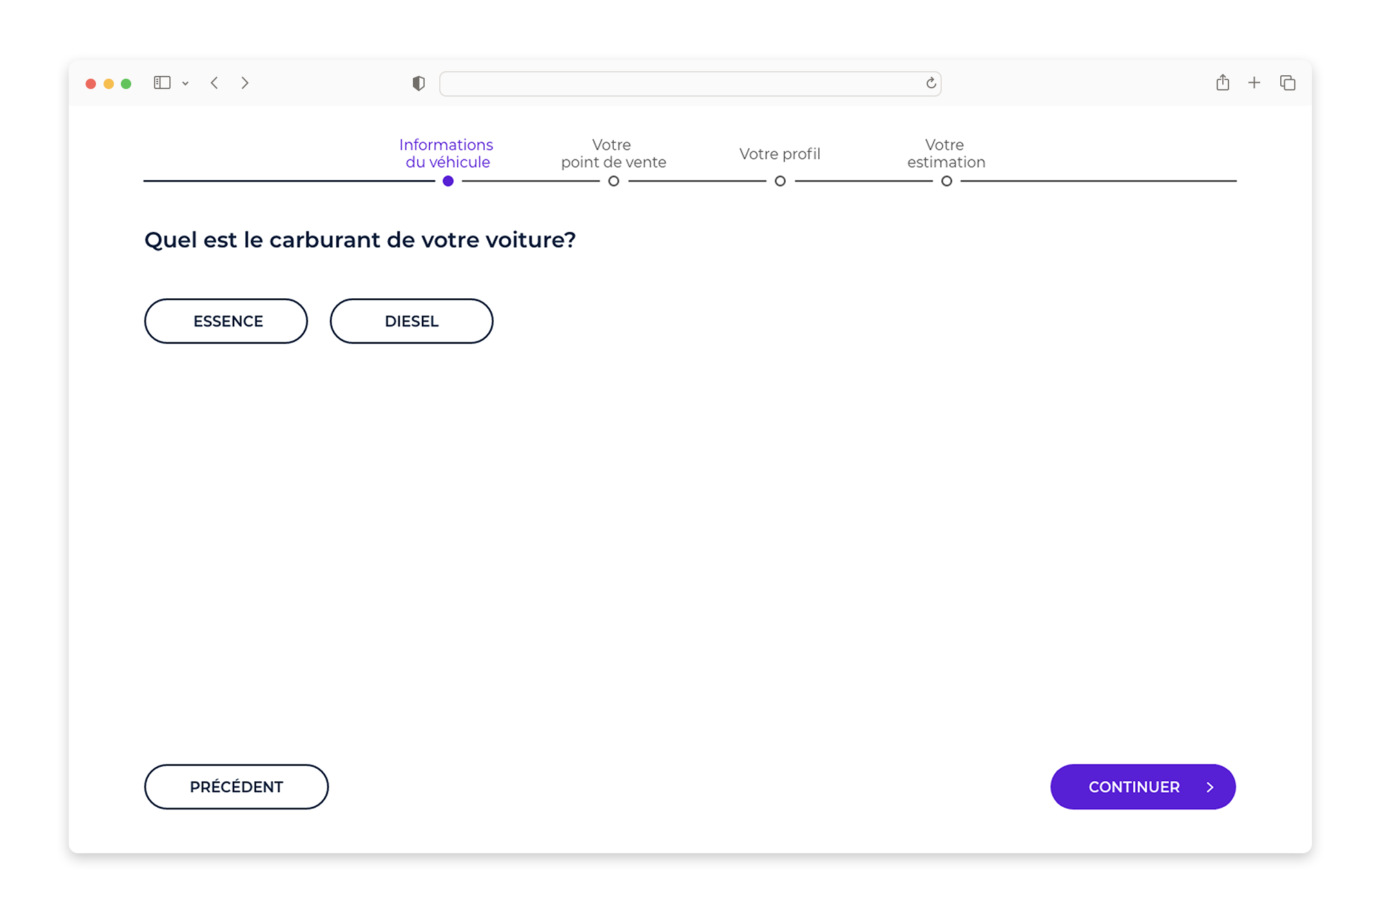Add a new tab with plus icon
Viewport: 1381px width, 920px height.
point(1255,83)
